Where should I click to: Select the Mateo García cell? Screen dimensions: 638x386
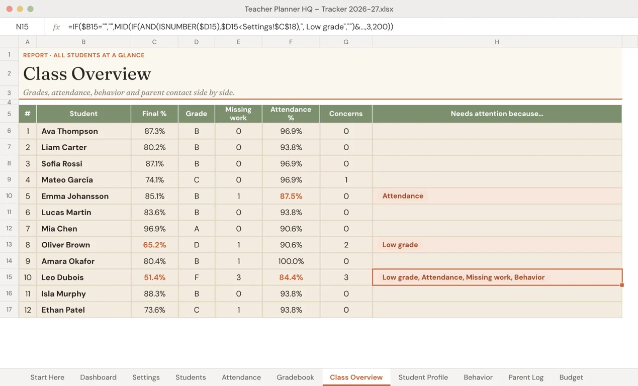[x=83, y=180]
